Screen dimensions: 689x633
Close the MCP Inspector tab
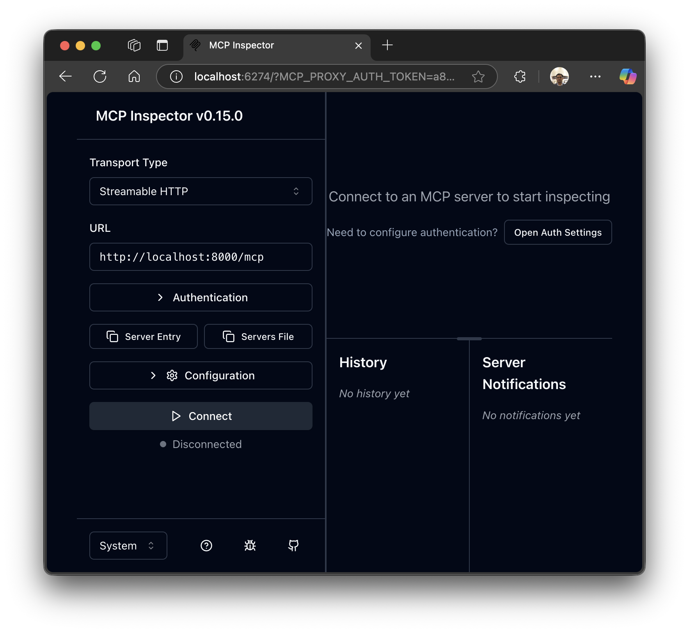pos(358,46)
